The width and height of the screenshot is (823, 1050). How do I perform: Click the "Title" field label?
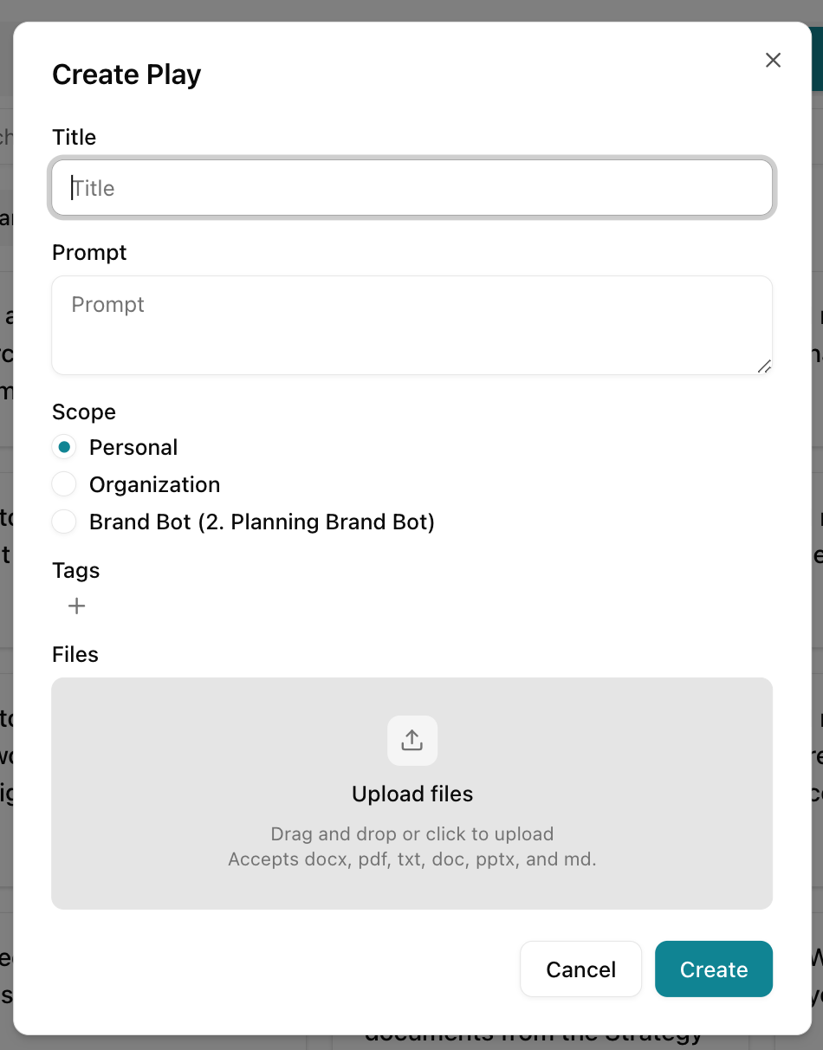coord(75,137)
